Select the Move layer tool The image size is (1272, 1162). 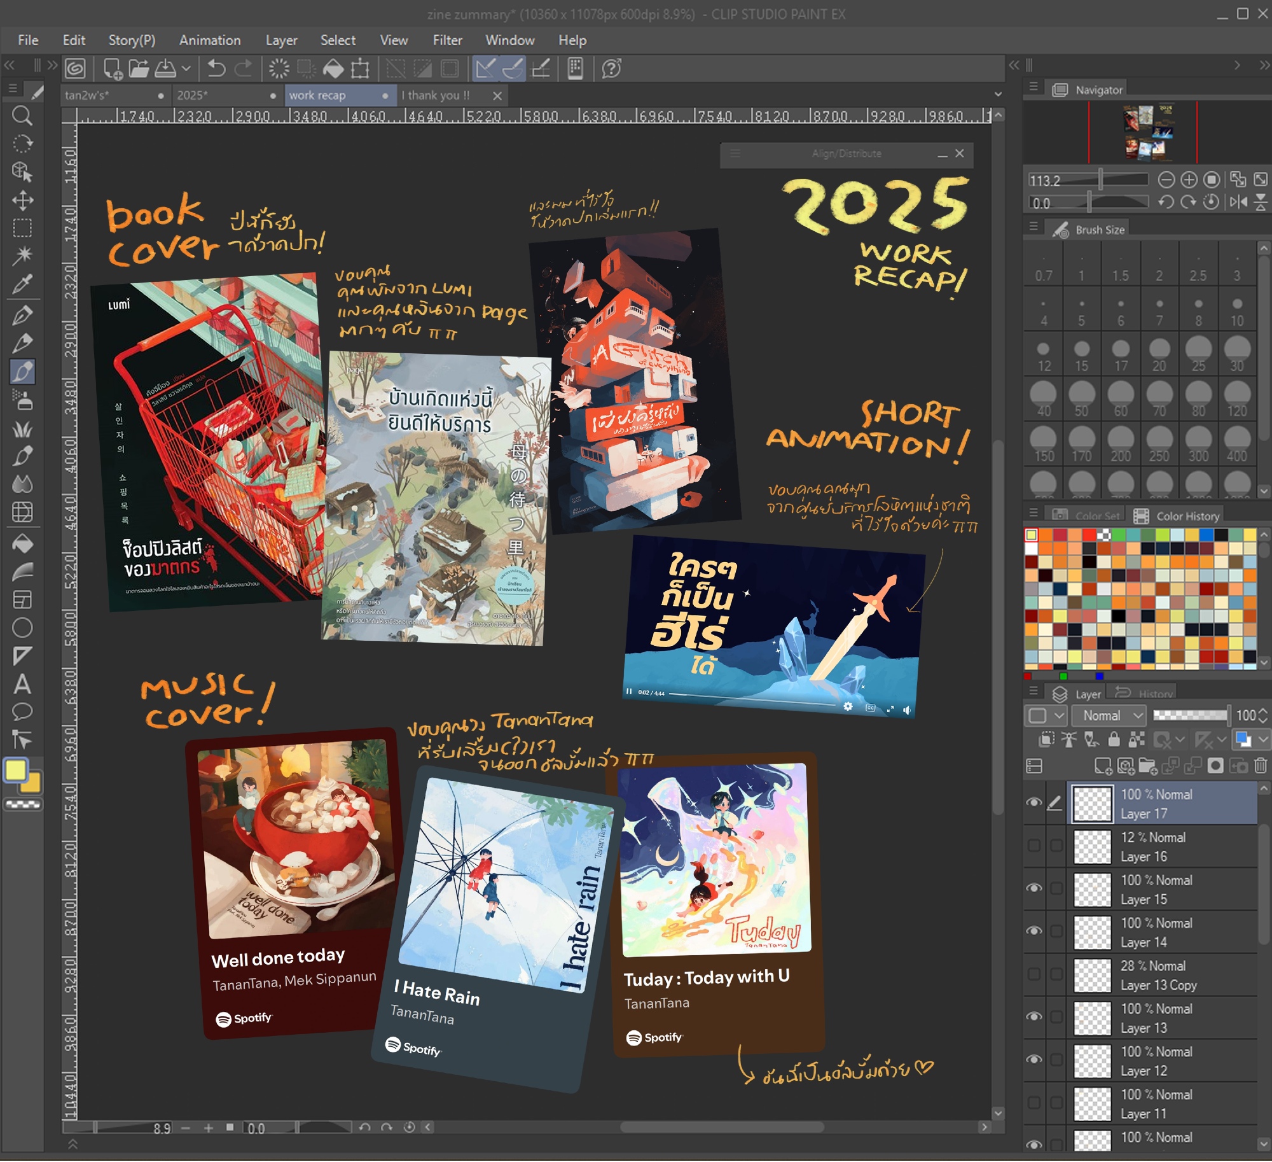pyautogui.click(x=22, y=200)
